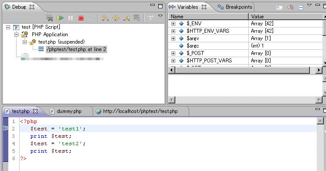Click the (int) 1 value of $argc
The width and height of the screenshot is (326, 171).
tap(257, 46)
